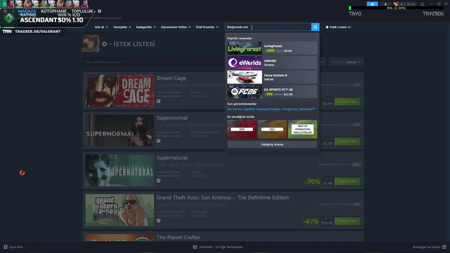Click the Oyun Ekle plus icon

[5, 247]
